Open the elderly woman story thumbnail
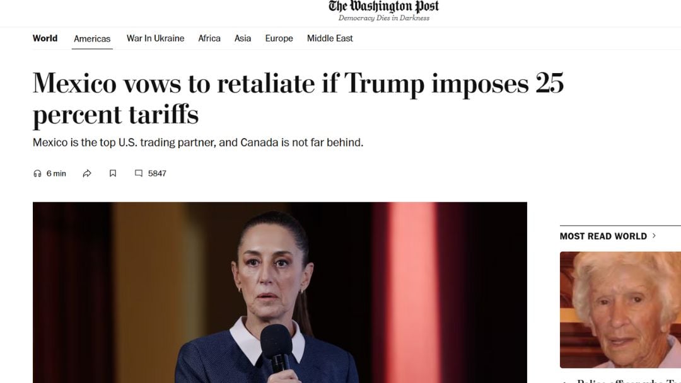Screen dimensions: 681x383 (x=620, y=310)
